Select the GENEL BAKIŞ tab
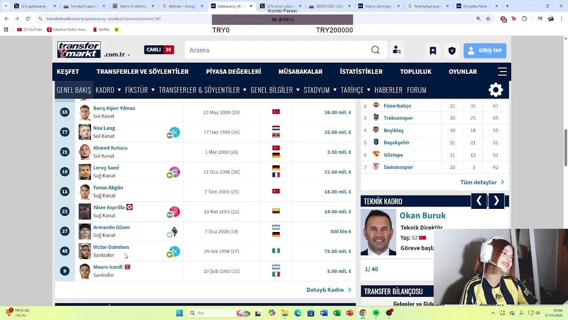568x320 pixels. (74, 90)
